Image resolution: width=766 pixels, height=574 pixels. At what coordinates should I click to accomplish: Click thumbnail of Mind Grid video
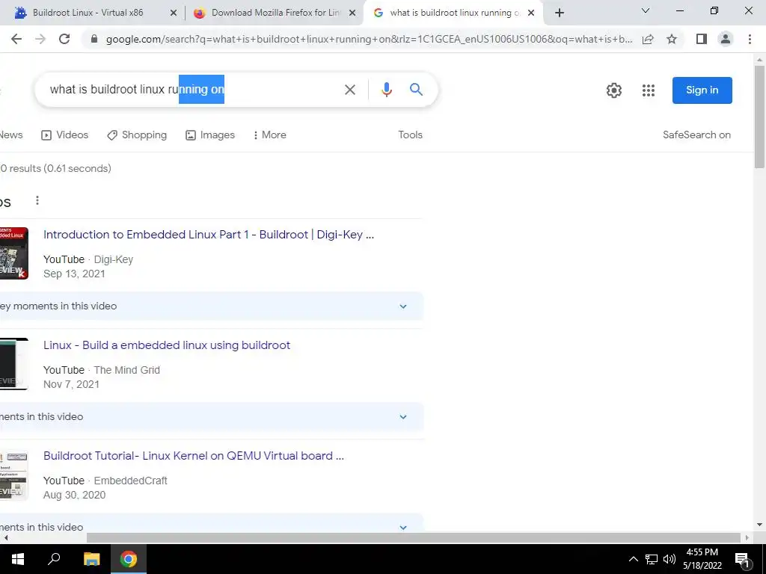tap(13, 364)
